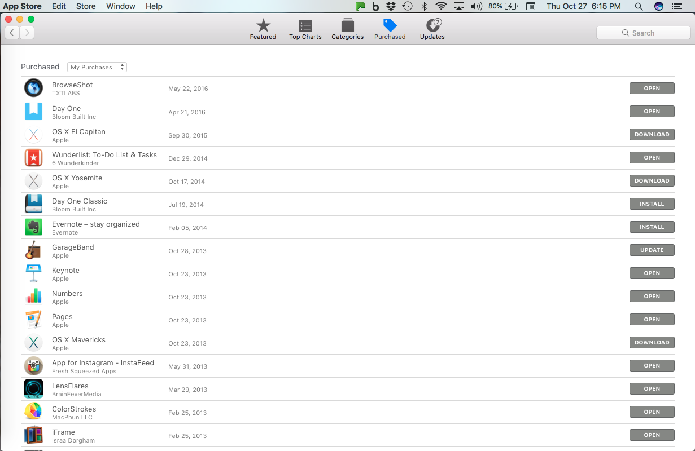Open Numbers with its OPEN button
Screen dimensions: 695x451
652,296
